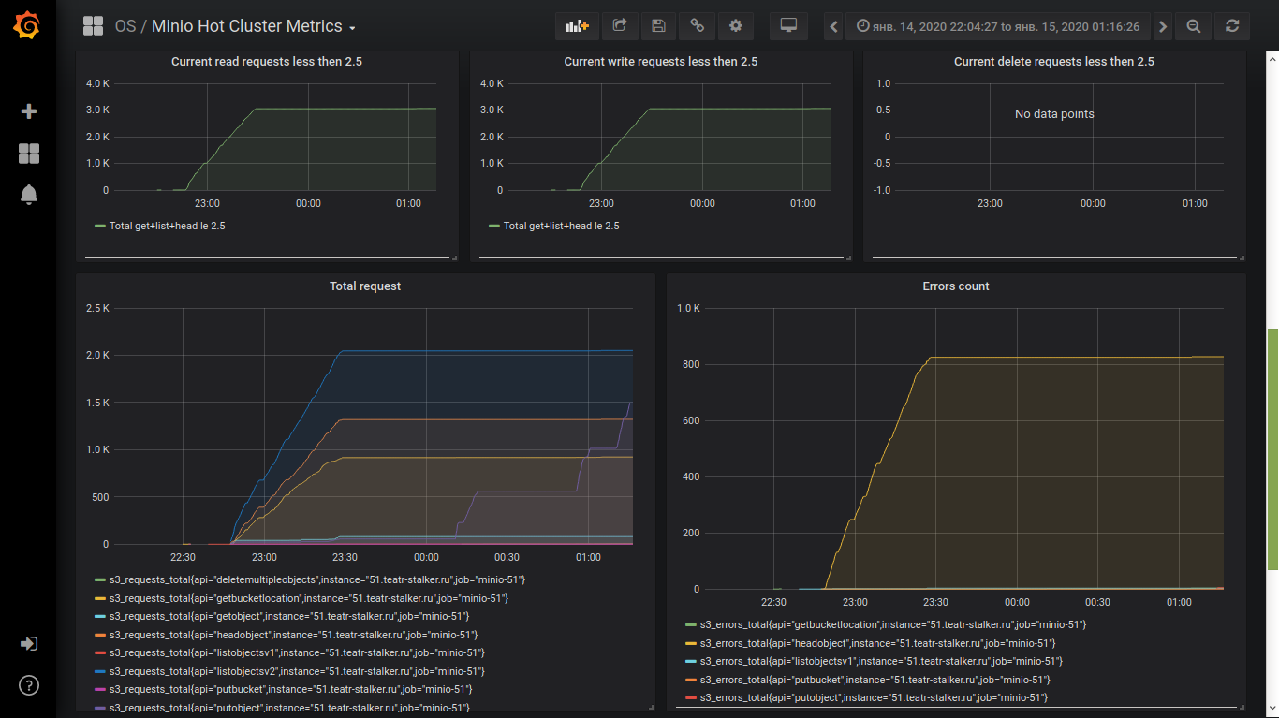Click the Grafana logo home icon

[x=27, y=26]
